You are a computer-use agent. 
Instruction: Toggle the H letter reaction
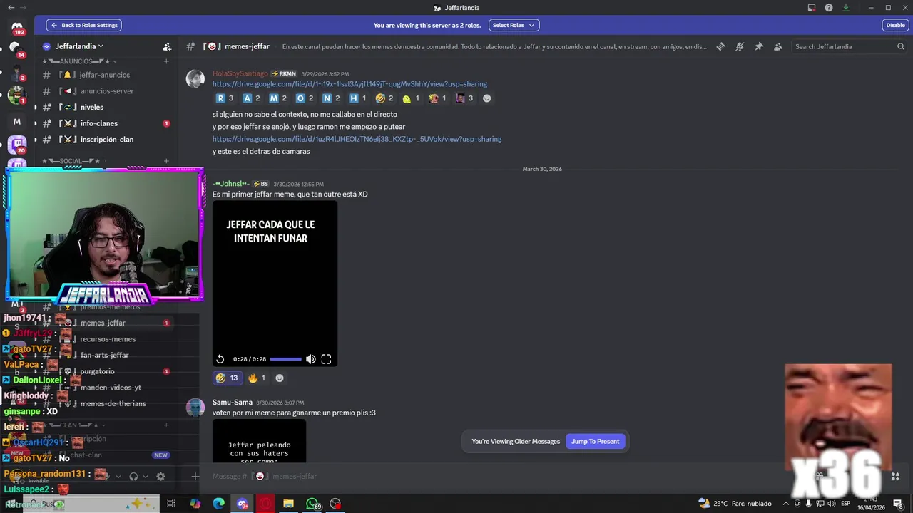tap(357, 98)
